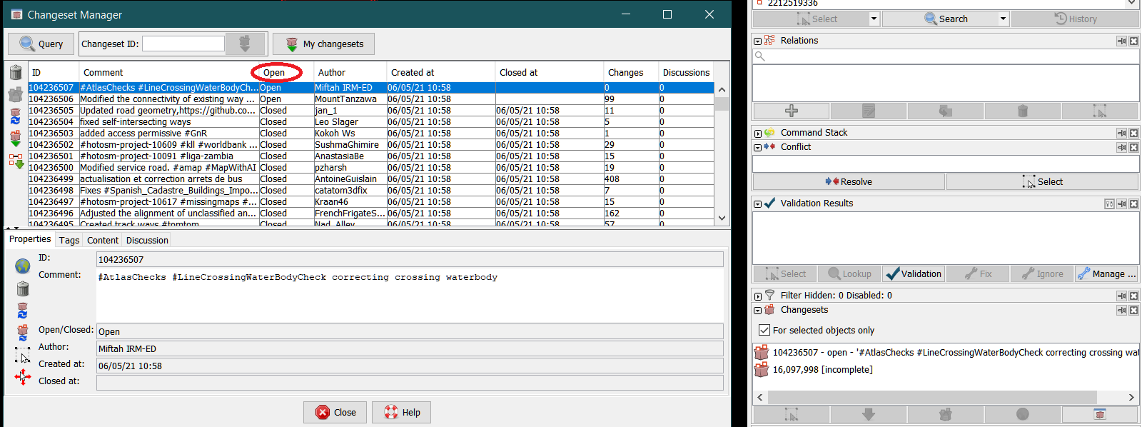
Task: Open the Search button dropdown arrow
Action: pos(1002,19)
